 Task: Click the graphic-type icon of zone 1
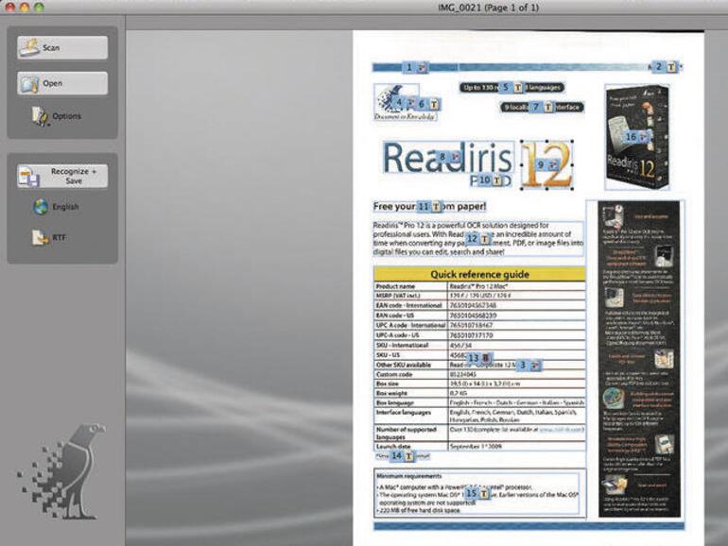click(x=422, y=68)
